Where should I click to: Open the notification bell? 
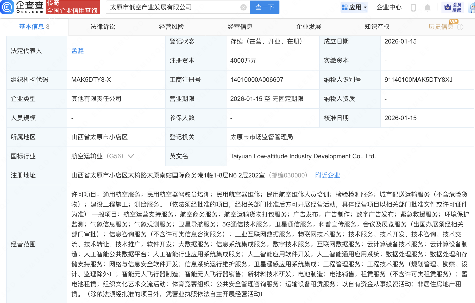coord(427,7)
